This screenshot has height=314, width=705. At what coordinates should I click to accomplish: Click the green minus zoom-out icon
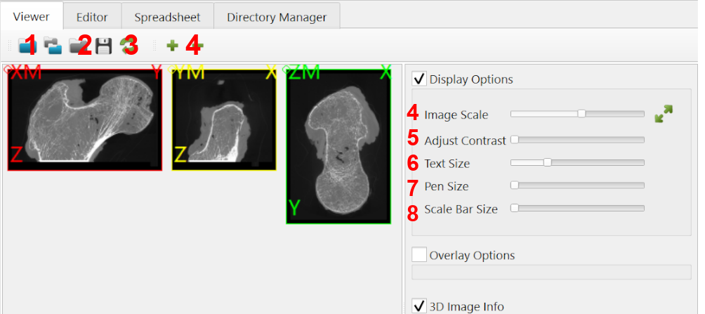click(x=197, y=46)
